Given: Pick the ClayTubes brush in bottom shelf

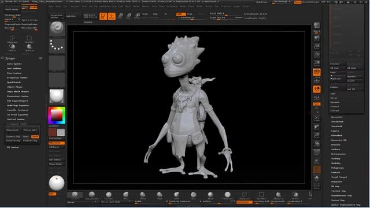Looking at the screenshot, I should [x=109, y=195].
